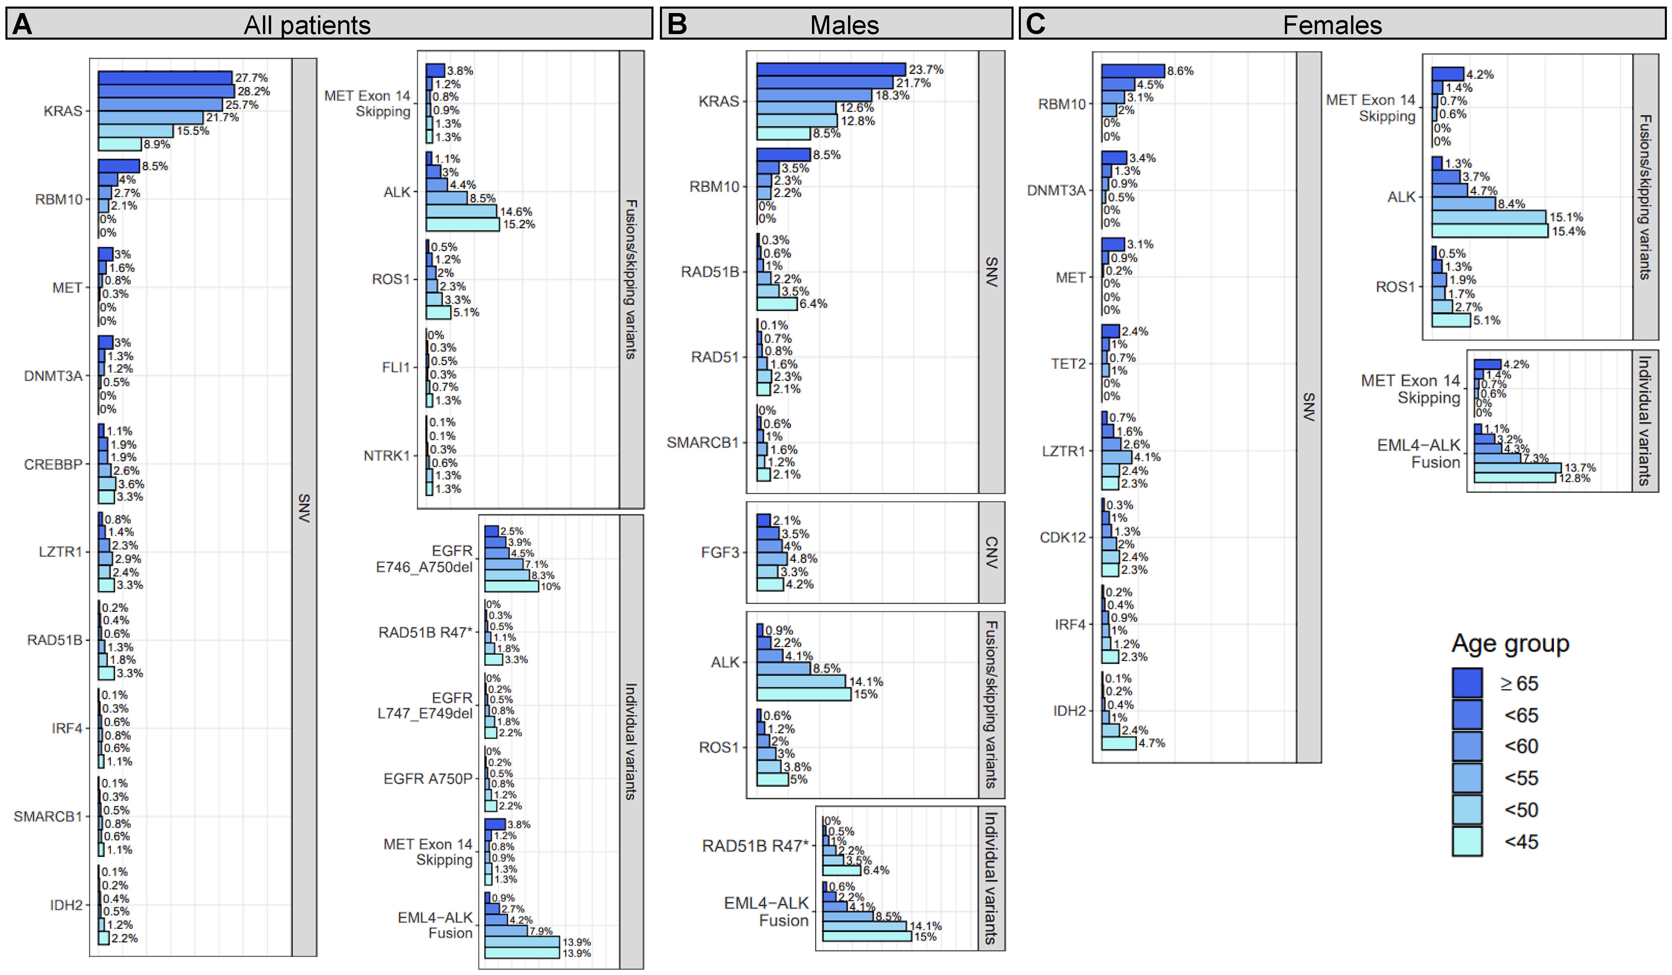Image resolution: width=1672 pixels, height=975 pixels.
Task: Click the IDH2 label in All patients
Action: [x=66, y=905]
